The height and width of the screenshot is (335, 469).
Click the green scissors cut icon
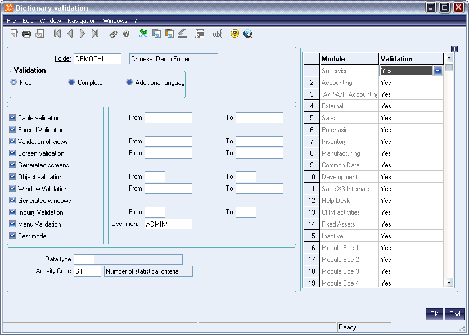click(x=143, y=34)
